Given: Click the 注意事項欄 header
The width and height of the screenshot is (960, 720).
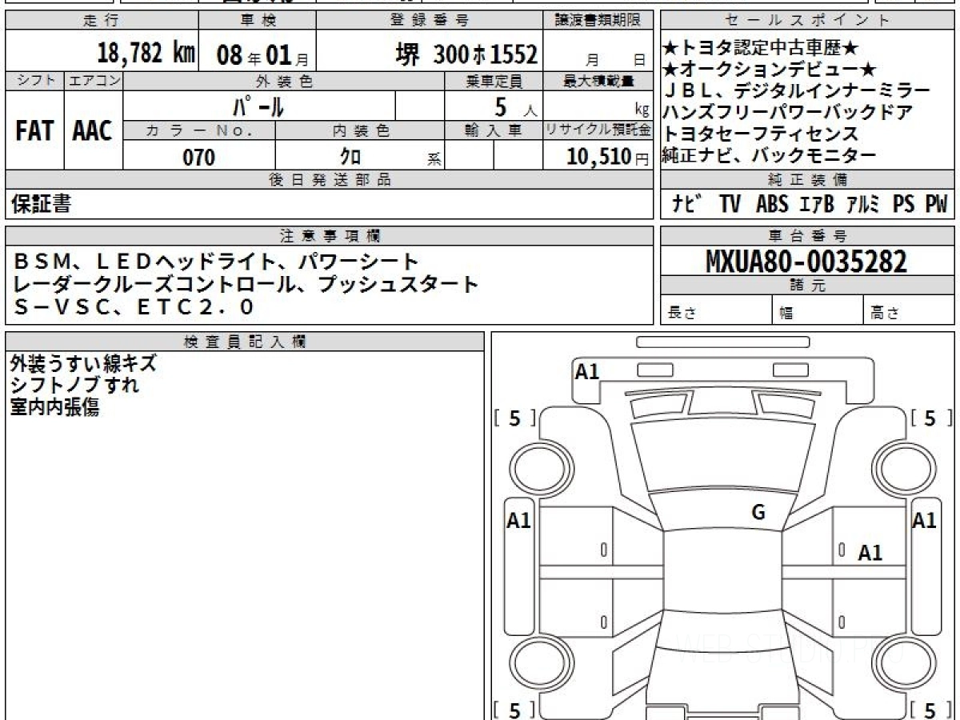Looking at the screenshot, I should coord(330,235).
